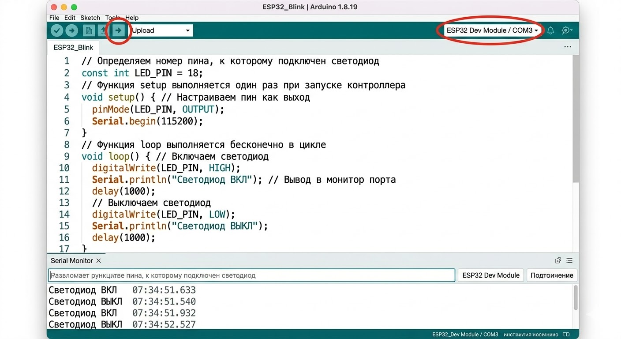Select the ESP32_Blink sketch tab
This screenshot has width=621, height=339.
point(73,47)
